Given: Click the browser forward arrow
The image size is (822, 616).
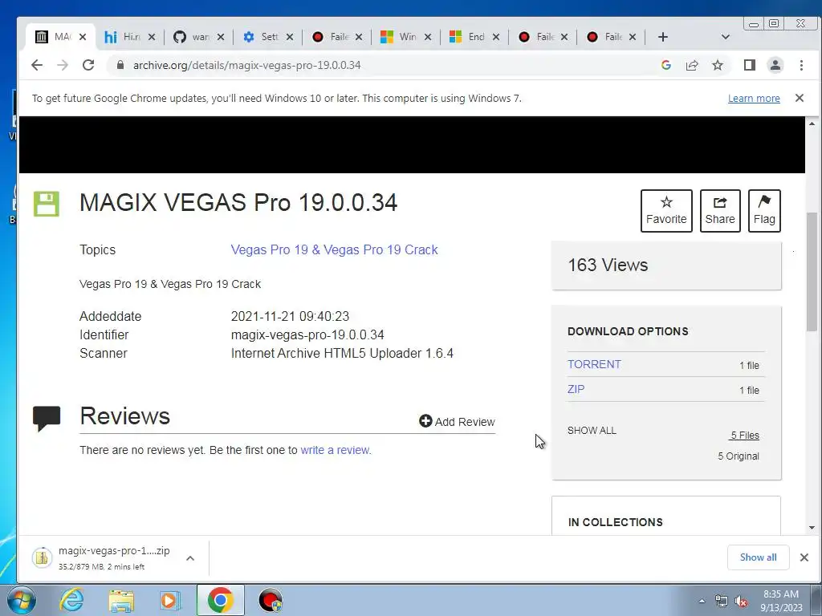Looking at the screenshot, I should point(63,65).
